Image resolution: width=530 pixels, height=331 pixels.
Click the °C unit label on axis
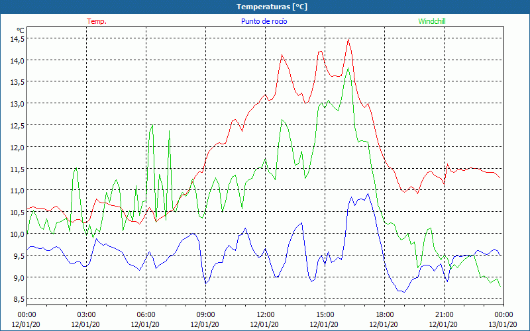[x=21, y=30]
